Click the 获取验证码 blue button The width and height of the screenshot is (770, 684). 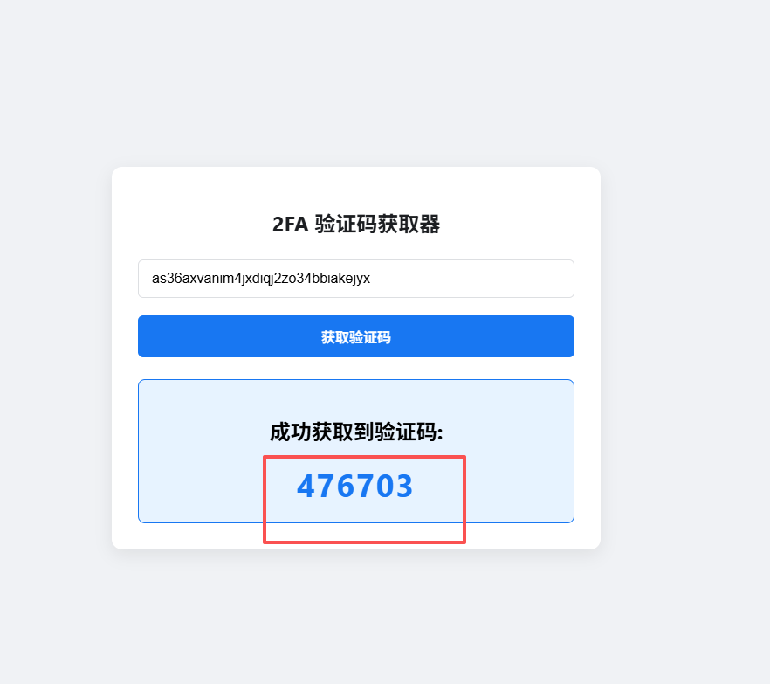tap(356, 336)
